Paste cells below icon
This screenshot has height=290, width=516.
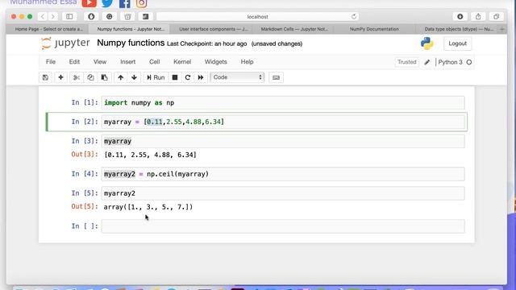pos(104,77)
